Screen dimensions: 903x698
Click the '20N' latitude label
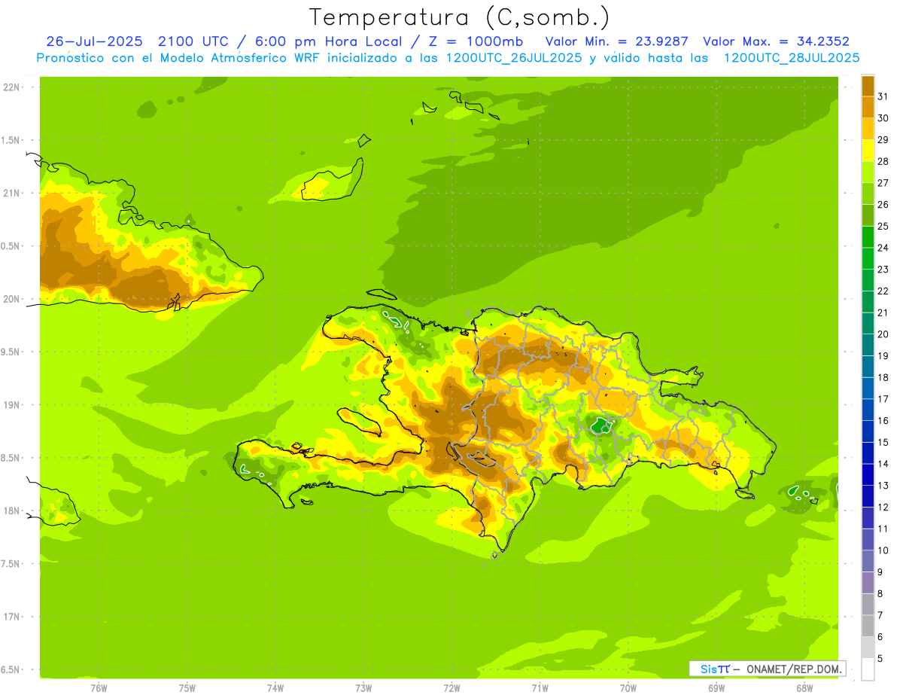pos(12,300)
